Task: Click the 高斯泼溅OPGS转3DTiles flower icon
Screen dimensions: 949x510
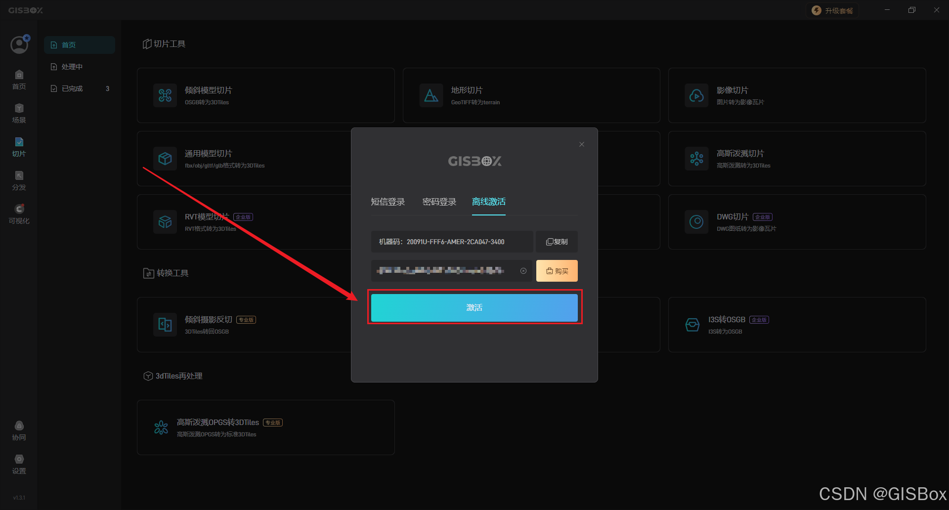Action: click(x=161, y=427)
